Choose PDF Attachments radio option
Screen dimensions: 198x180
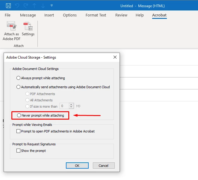point(40,94)
